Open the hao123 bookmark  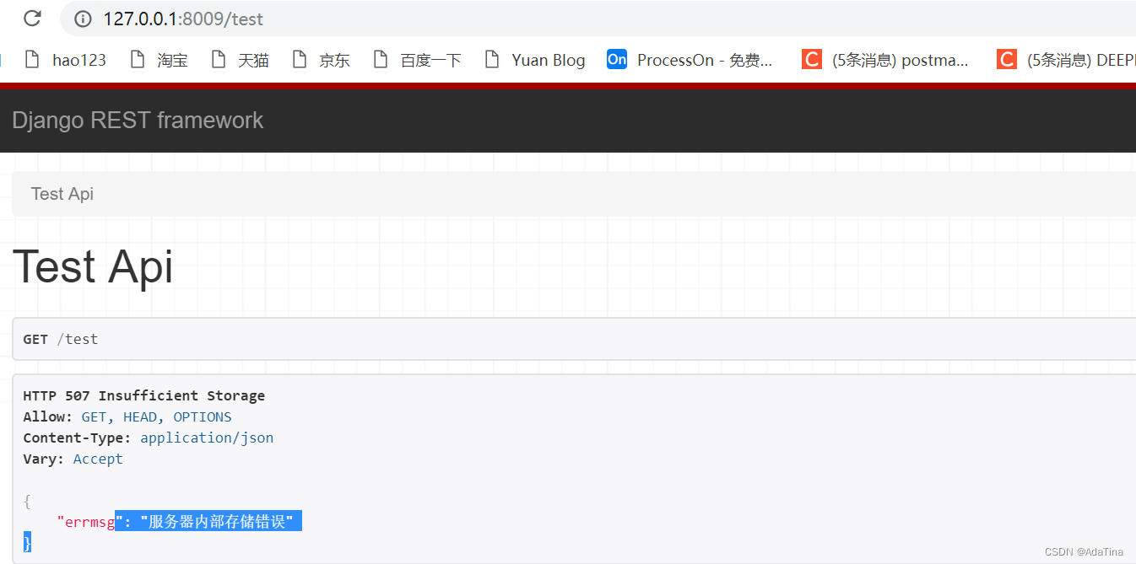tap(66, 60)
